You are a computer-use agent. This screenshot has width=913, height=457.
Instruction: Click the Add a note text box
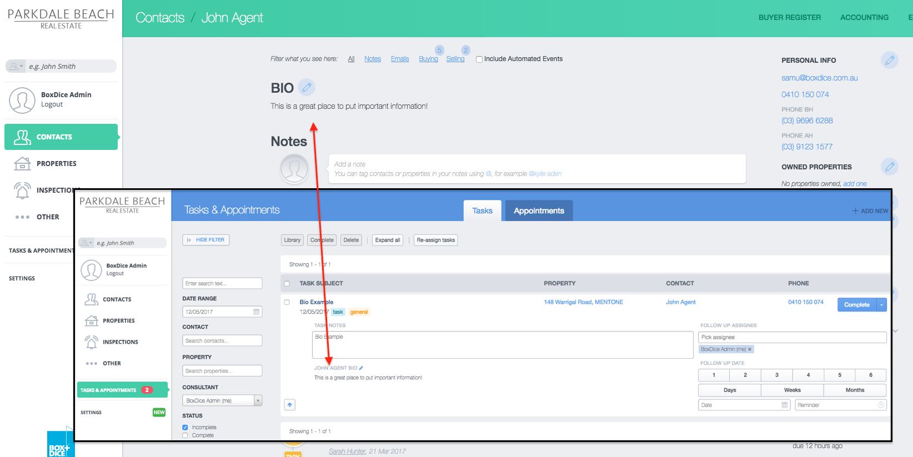pos(537,169)
